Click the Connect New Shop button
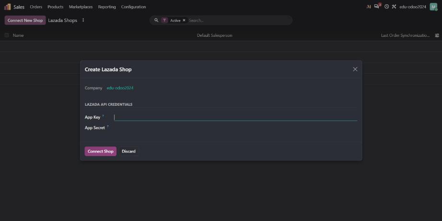This screenshot has width=442, height=221. click(x=25, y=20)
